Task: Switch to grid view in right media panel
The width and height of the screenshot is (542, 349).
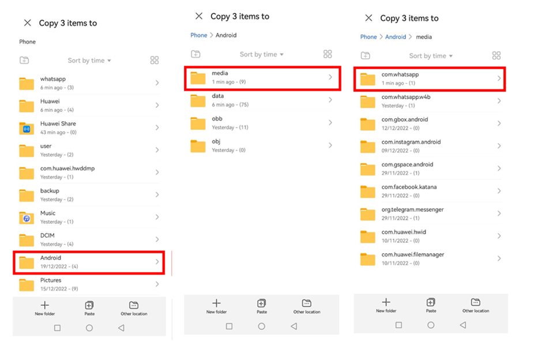Action: [496, 55]
